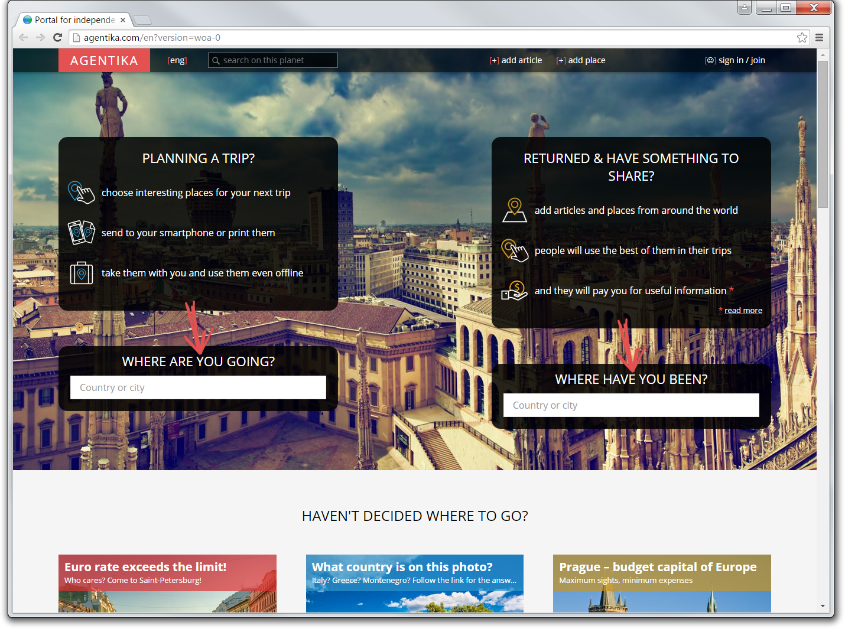Click the 'pay you for useful information' money icon
Screen dimensions: 845x629
pos(514,291)
